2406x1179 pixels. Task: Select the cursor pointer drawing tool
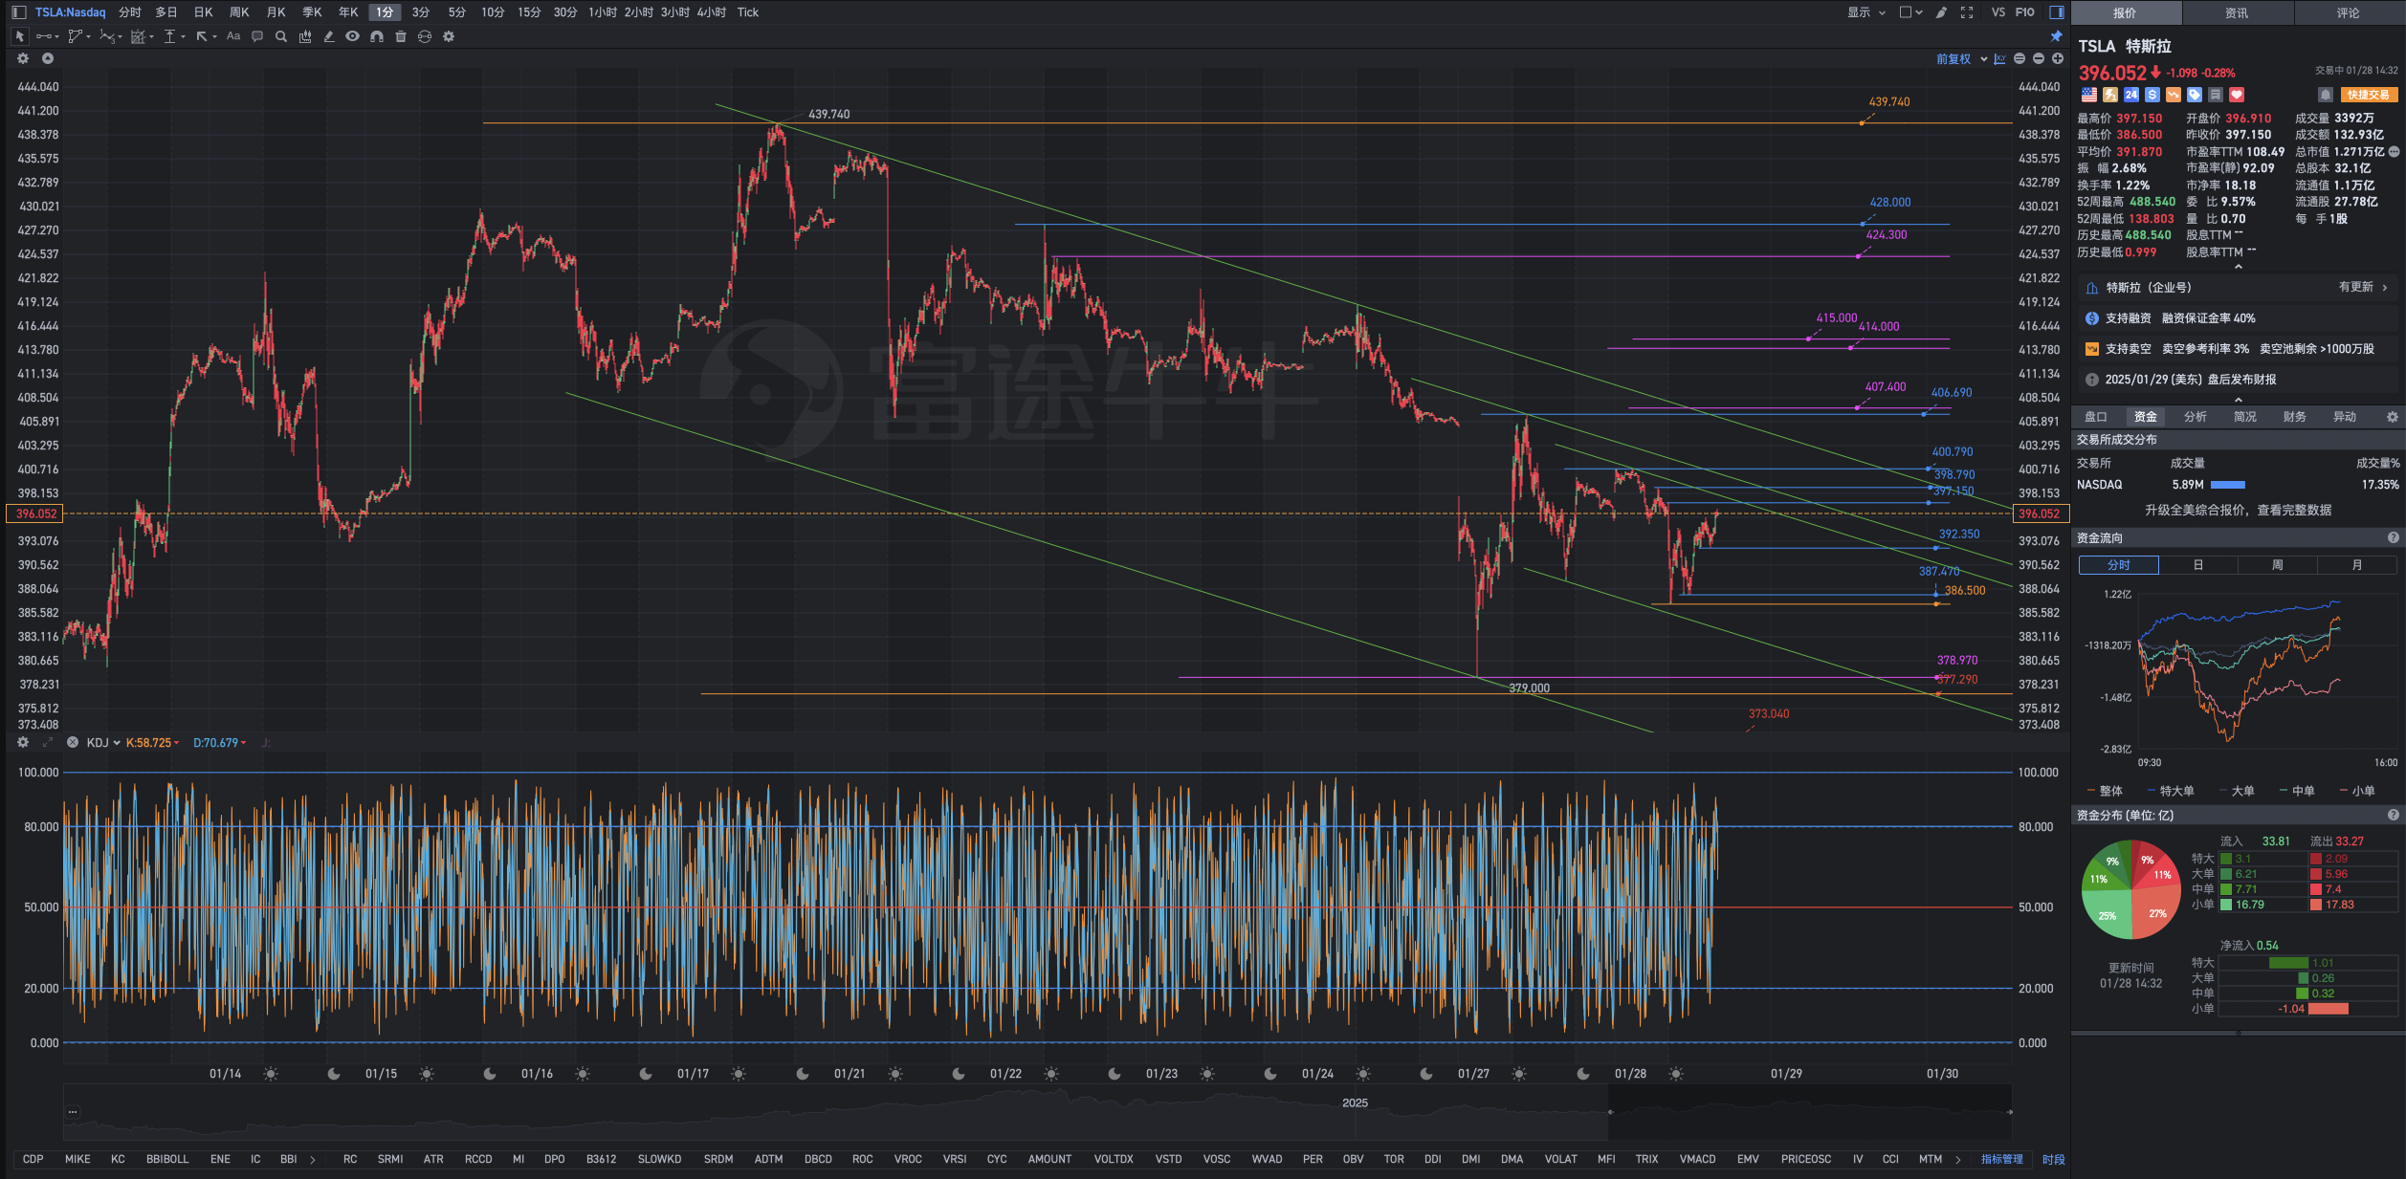[19, 36]
